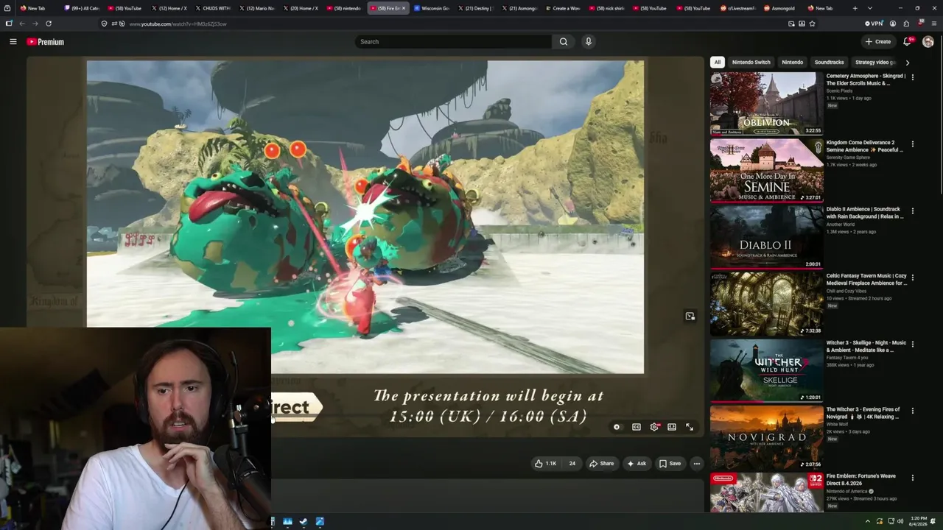Open the Witcher Skellige thumbnail
This screenshot has height=530, width=943.
click(766, 370)
